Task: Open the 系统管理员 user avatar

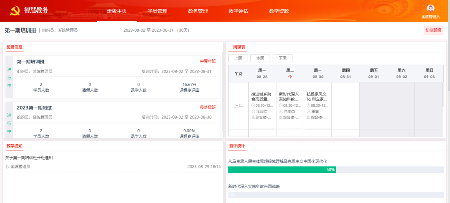Action: pos(430,8)
